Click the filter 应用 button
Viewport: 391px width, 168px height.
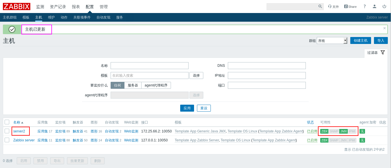click(x=187, y=108)
